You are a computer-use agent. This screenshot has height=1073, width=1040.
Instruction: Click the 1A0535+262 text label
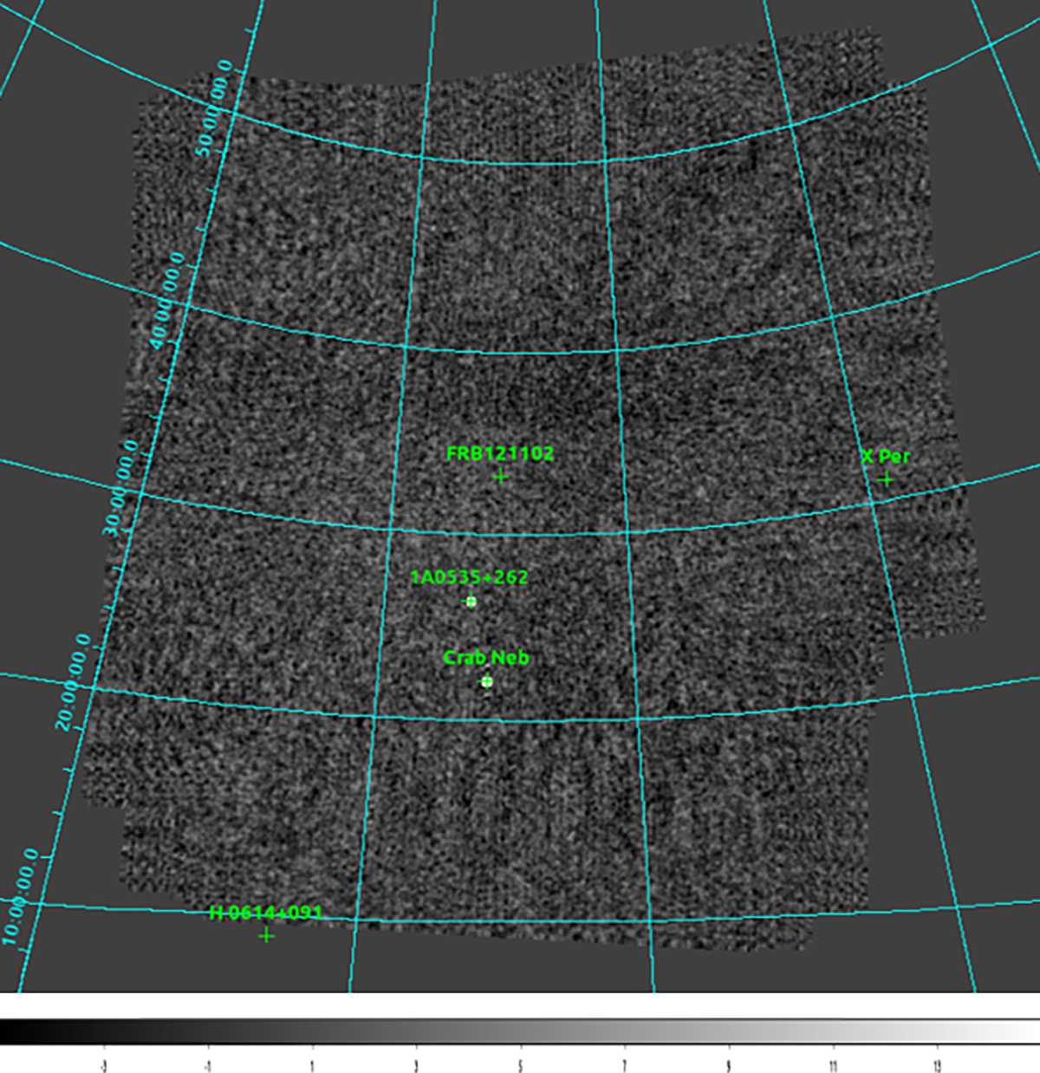tap(469, 577)
